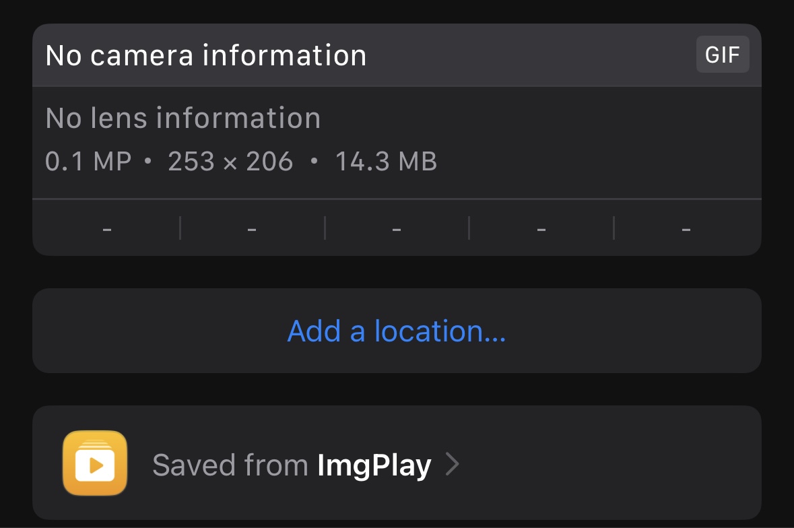Click the 0.1 MP megapixel value
This screenshot has width=794, height=528.
tap(88, 162)
